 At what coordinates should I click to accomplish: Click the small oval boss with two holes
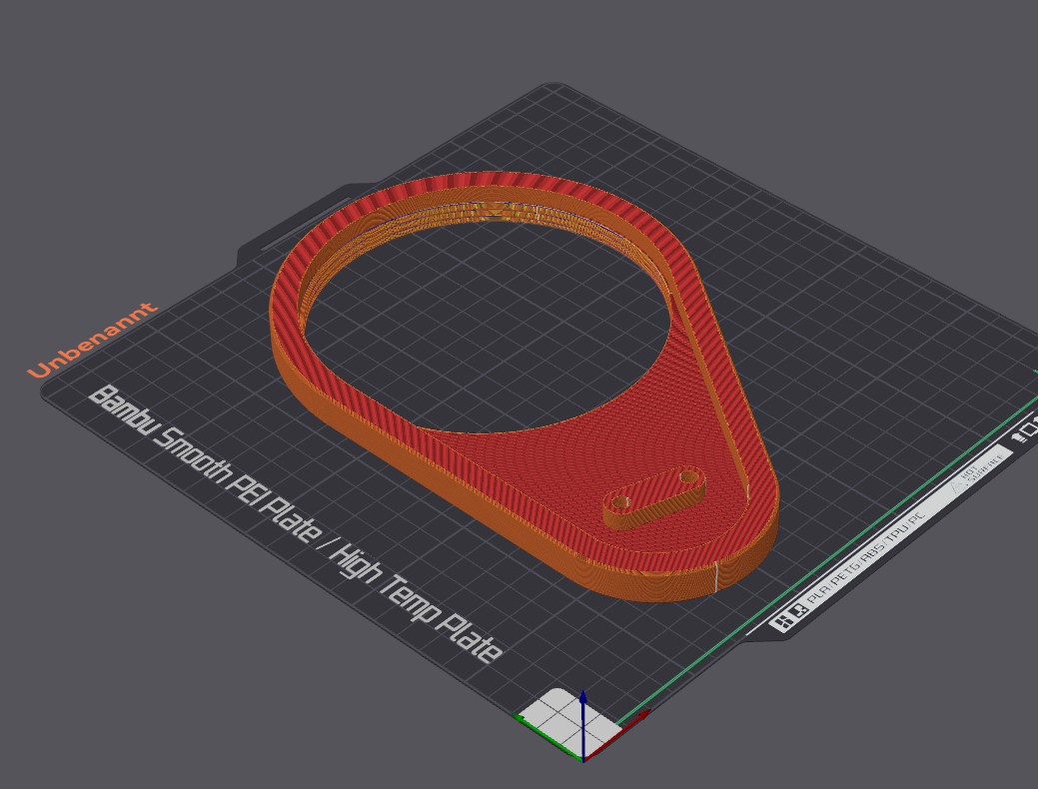pyautogui.click(x=654, y=497)
